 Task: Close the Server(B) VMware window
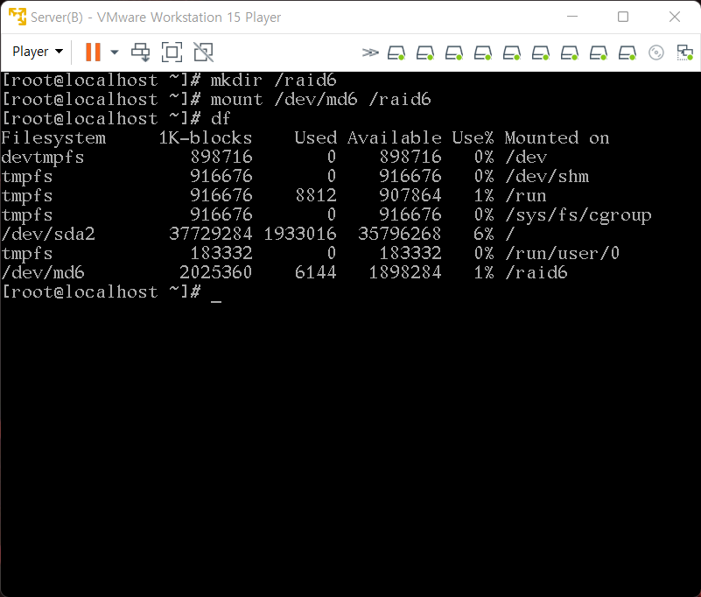click(x=674, y=17)
